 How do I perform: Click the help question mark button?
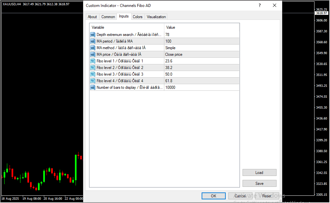coord(259,6)
